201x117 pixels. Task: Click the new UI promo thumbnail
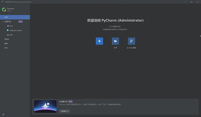[x=45, y=106]
